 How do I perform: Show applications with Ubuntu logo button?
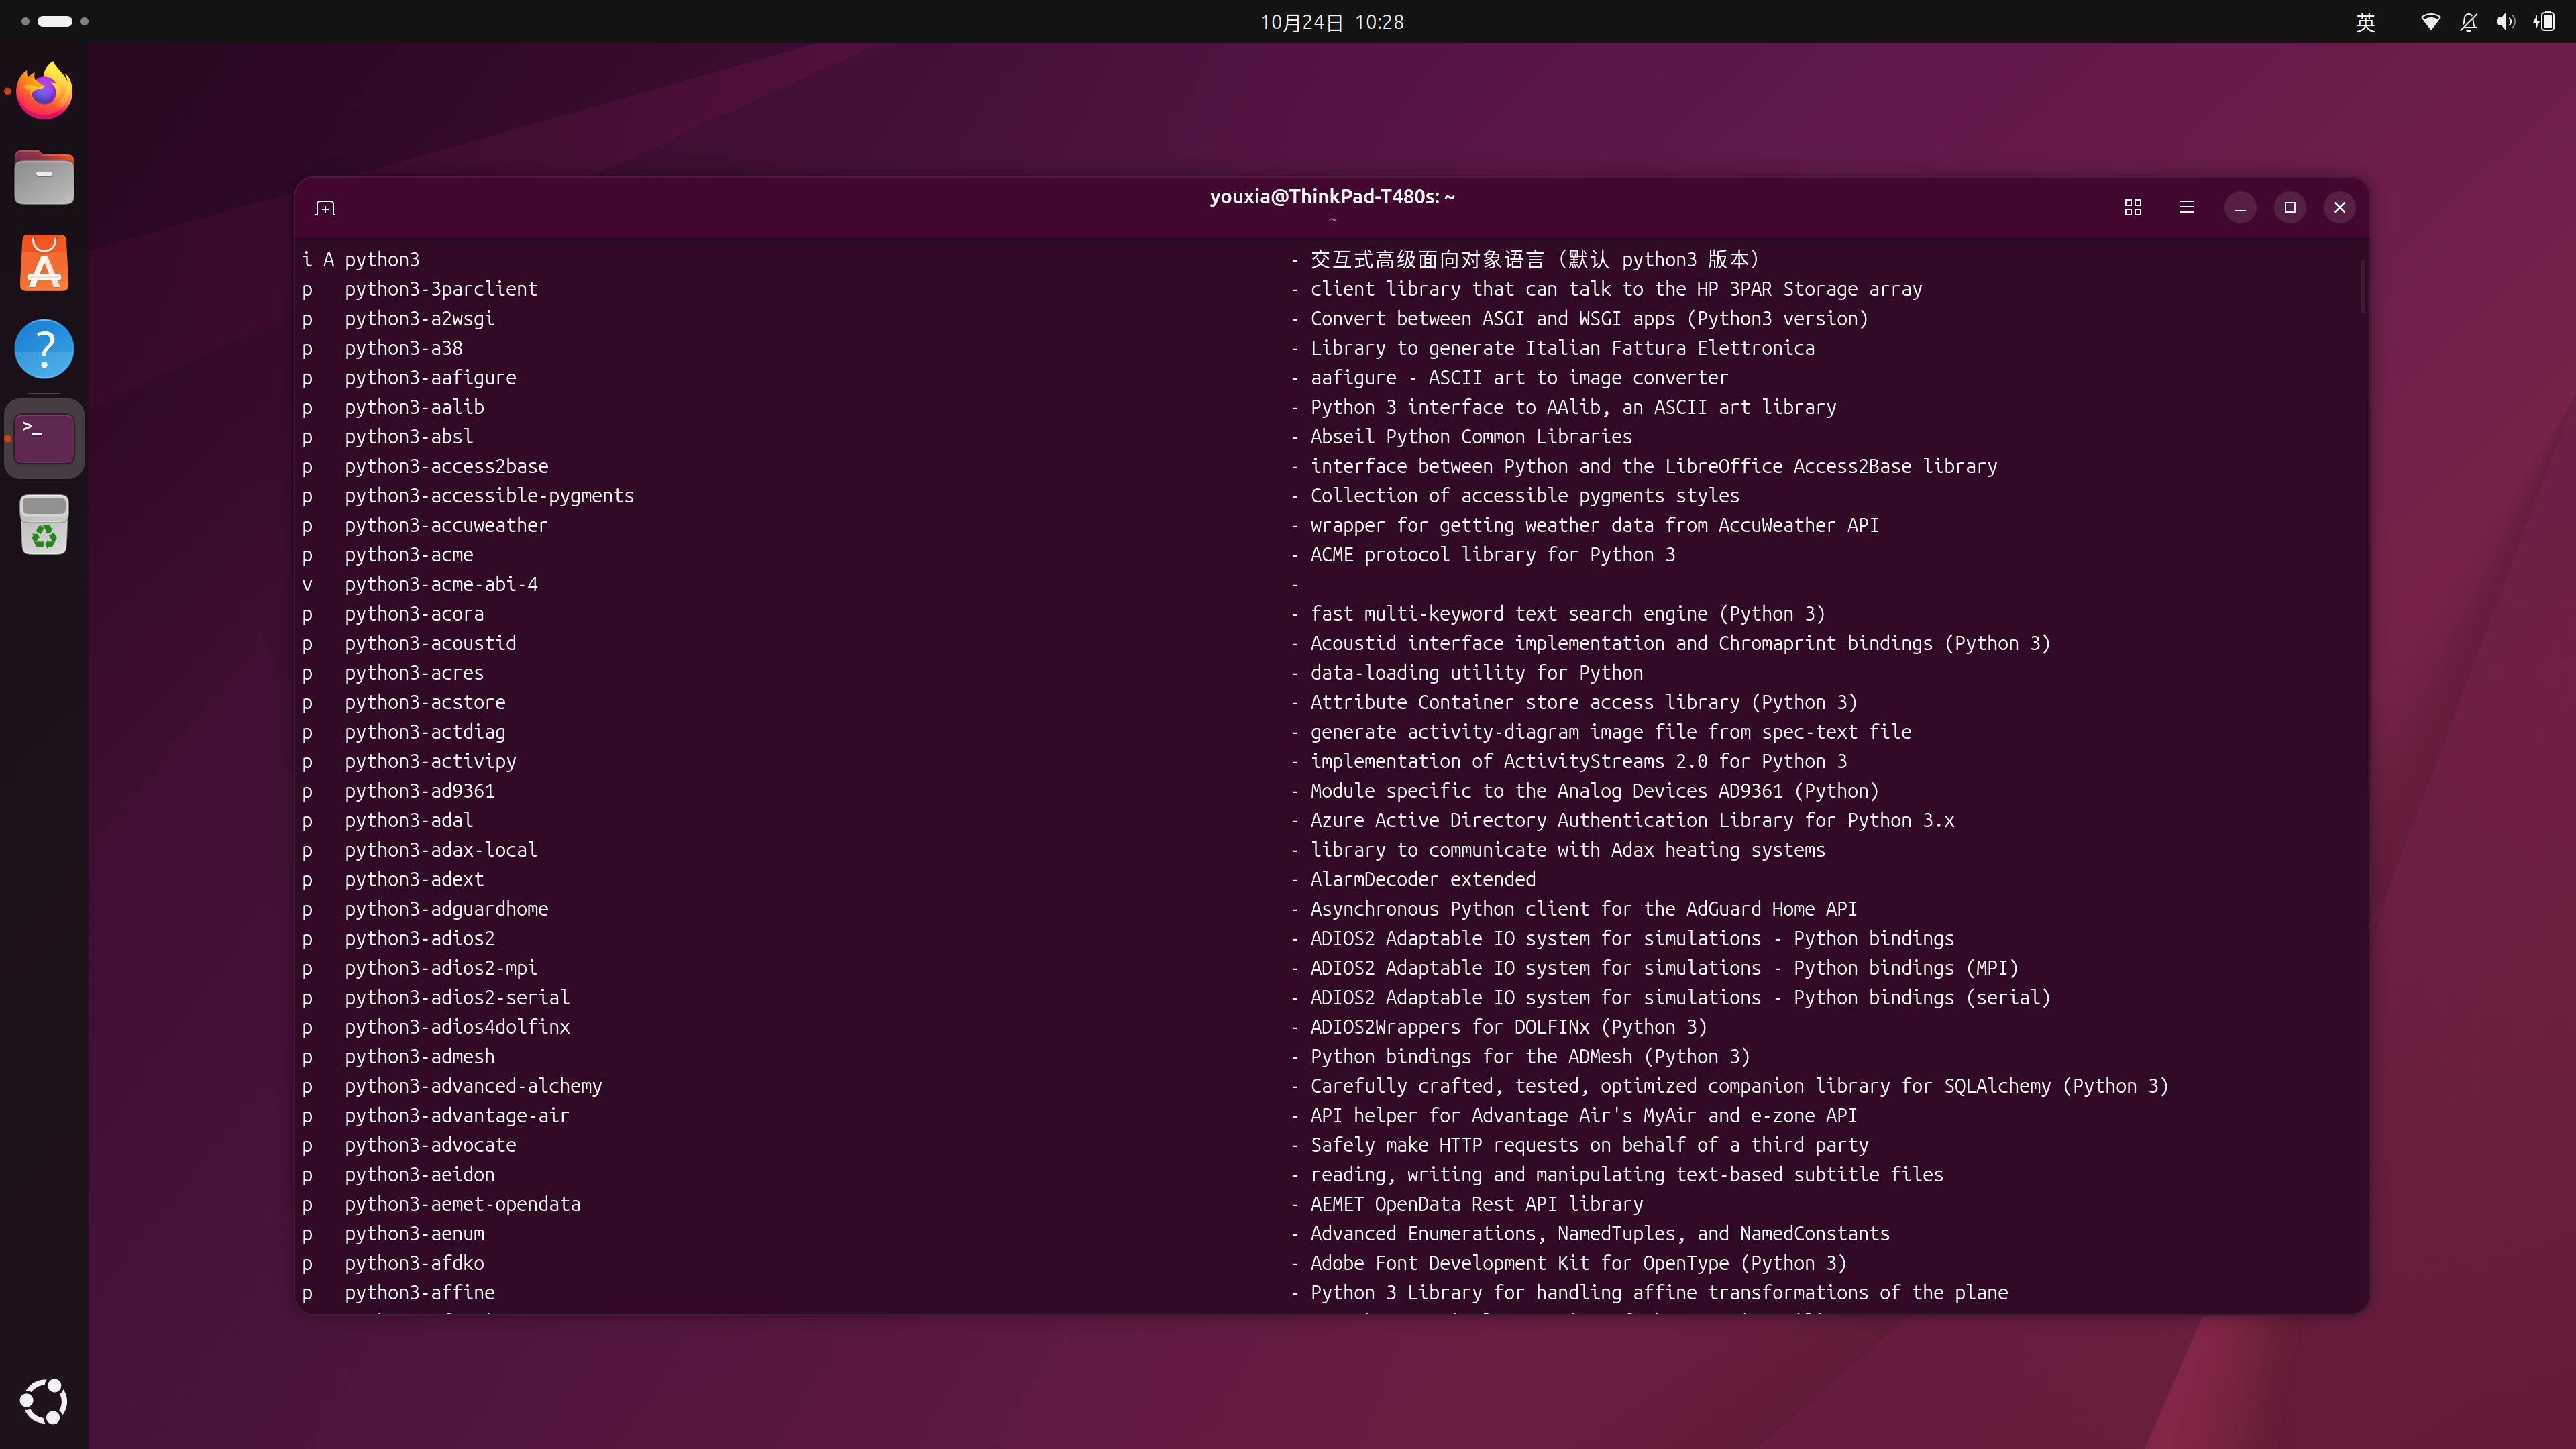(44, 1401)
